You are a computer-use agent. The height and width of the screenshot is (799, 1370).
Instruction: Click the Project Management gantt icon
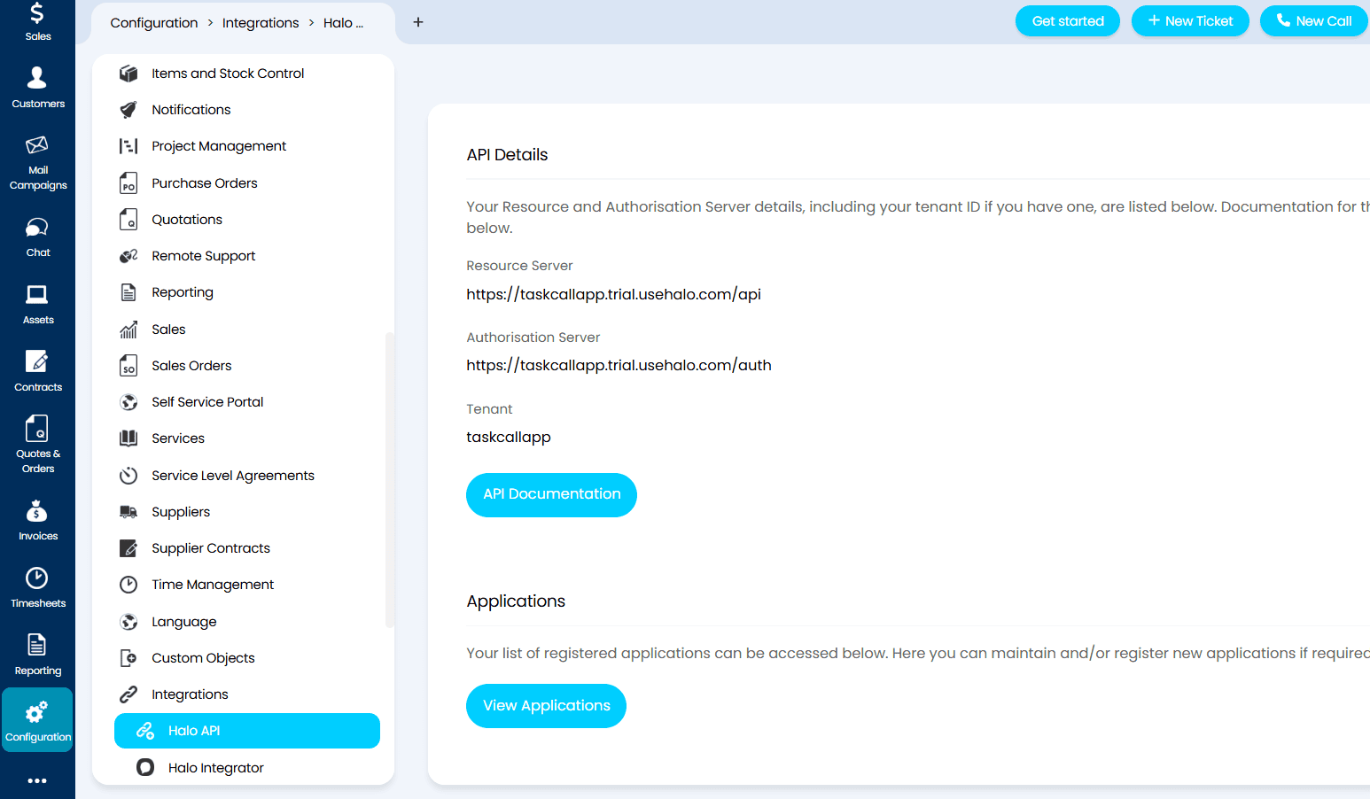point(128,146)
